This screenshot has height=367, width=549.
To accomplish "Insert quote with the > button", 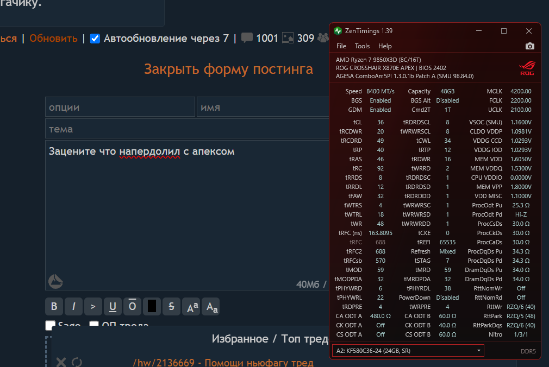I will (x=93, y=307).
